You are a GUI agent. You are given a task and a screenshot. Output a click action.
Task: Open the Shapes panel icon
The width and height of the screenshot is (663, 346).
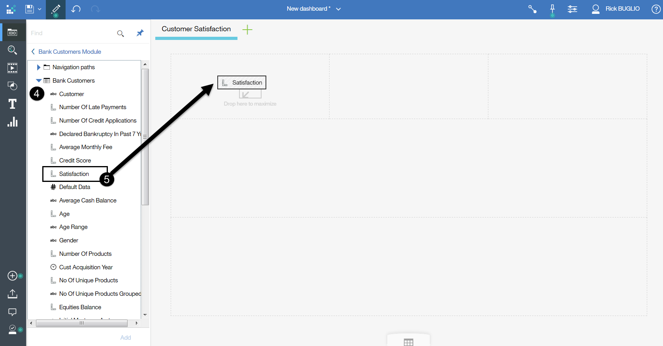[12, 86]
